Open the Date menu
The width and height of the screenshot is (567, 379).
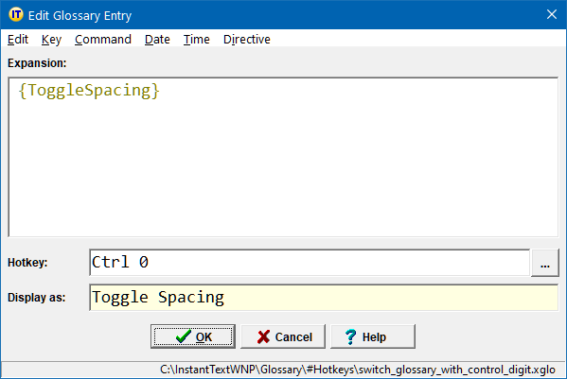click(157, 39)
